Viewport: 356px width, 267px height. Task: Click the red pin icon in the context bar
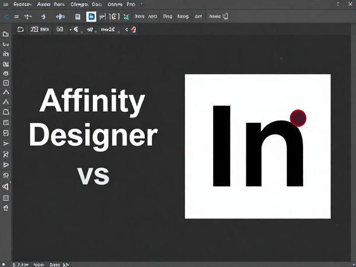point(133,29)
